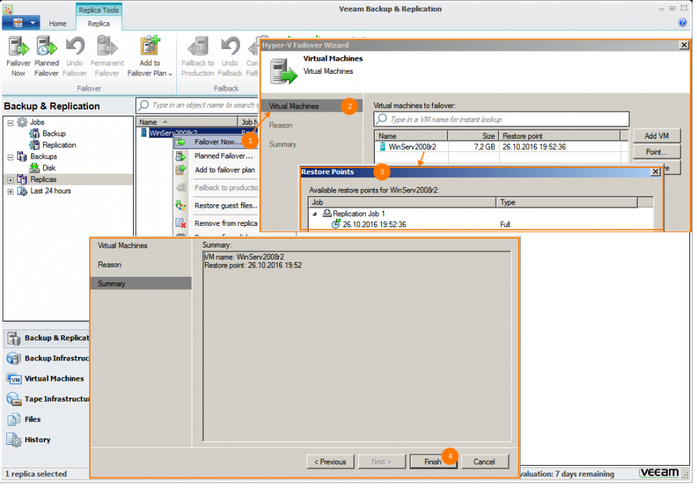Open Virtual Machines navigation pane

tap(48, 379)
